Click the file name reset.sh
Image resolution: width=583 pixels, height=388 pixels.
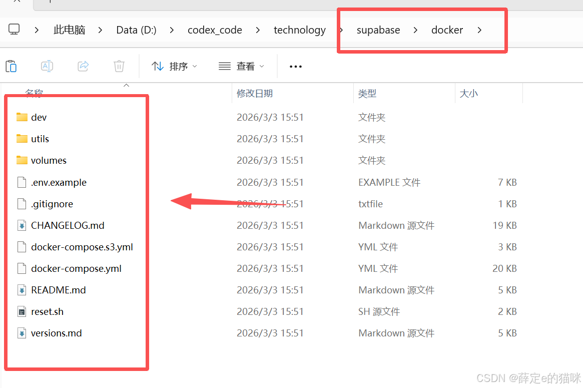47,312
